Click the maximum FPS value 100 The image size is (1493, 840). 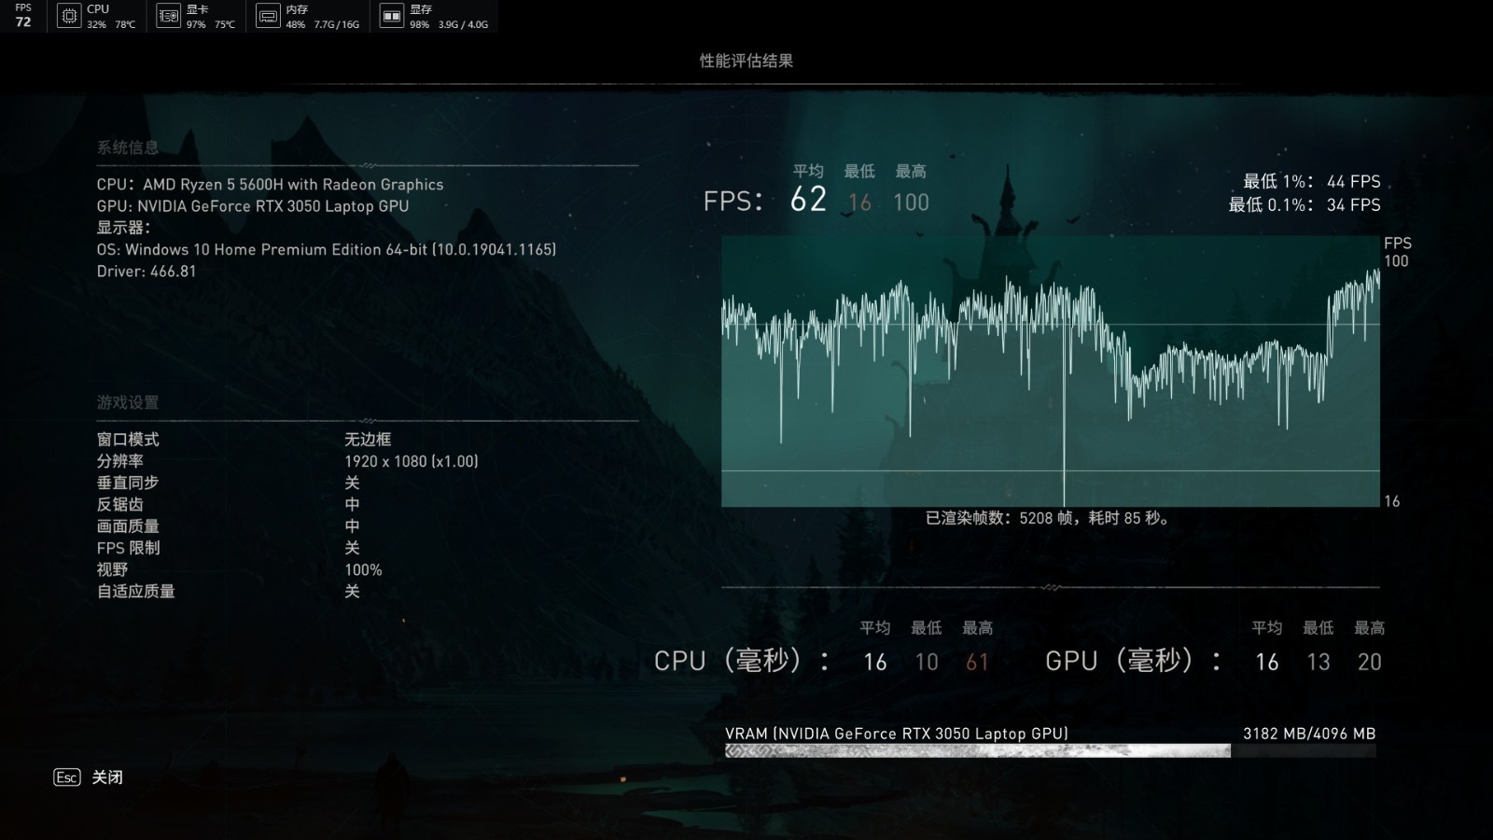coord(911,203)
